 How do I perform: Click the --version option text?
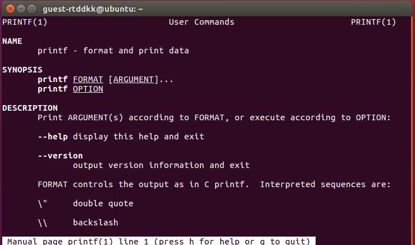click(x=60, y=156)
